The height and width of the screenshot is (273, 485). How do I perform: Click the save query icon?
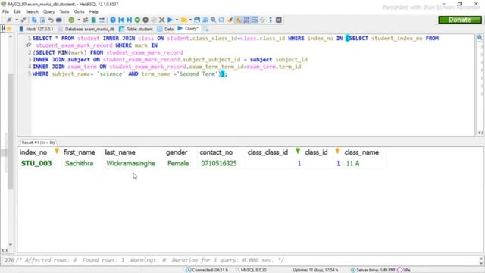click(x=197, y=20)
